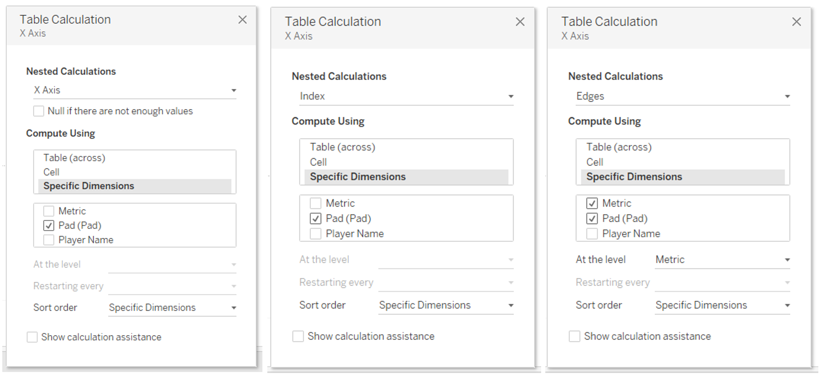Open the 'At the level' Metric dropdown
821x380 pixels.
pyautogui.click(x=722, y=260)
